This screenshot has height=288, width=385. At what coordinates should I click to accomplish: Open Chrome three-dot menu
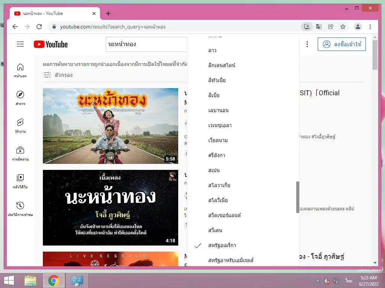point(370,27)
